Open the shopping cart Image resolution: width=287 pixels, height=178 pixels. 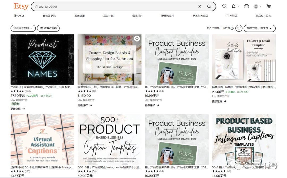tap(269, 6)
